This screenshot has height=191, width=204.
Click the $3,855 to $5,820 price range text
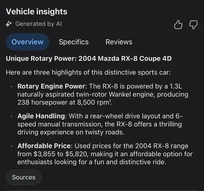pos(60,154)
